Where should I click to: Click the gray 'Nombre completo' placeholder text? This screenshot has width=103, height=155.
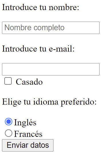(x=34, y=28)
